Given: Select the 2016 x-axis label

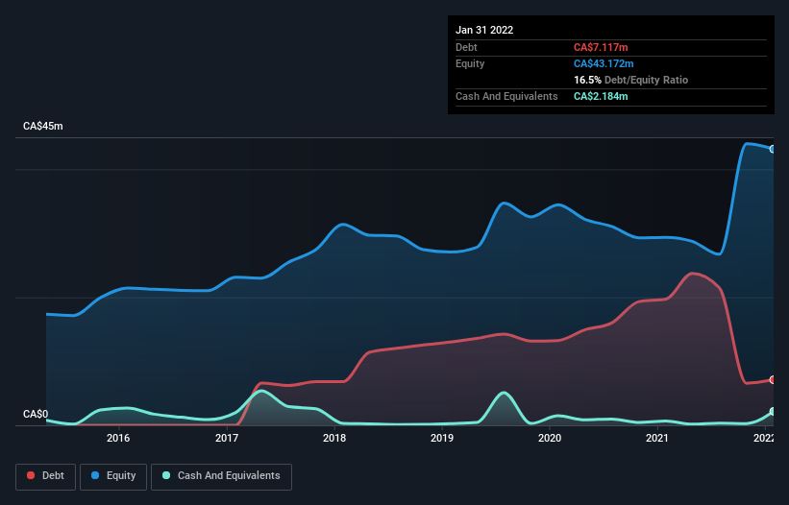Looking at the screenshot, I should 118,438.
